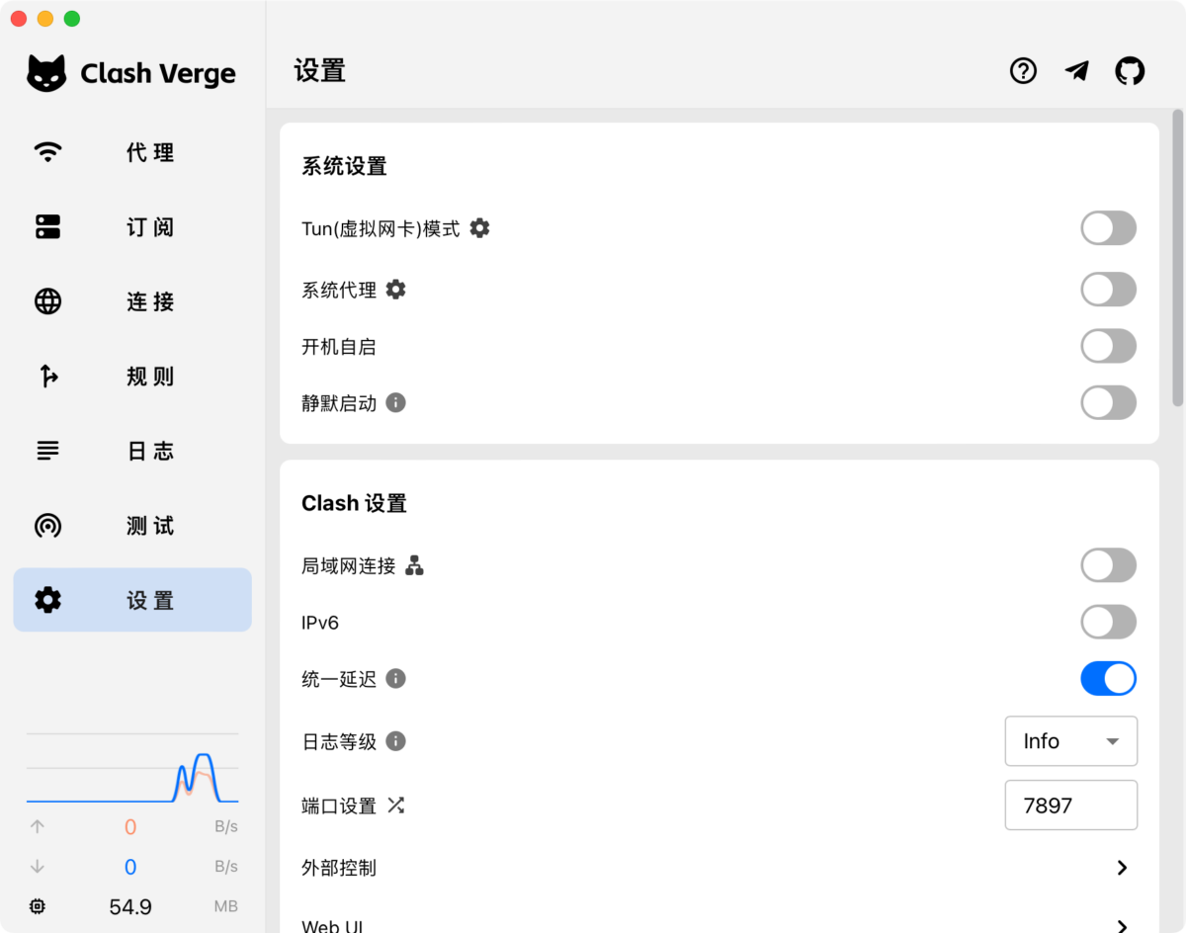The width and height of the screenshot is (1186, 933).
Task: Expand 外部控制 with its chevron arrow
Action: [1122, 868]
